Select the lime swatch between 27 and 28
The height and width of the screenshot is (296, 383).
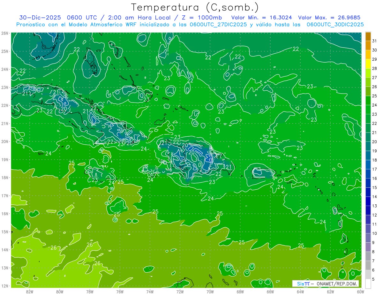[368, 73]
